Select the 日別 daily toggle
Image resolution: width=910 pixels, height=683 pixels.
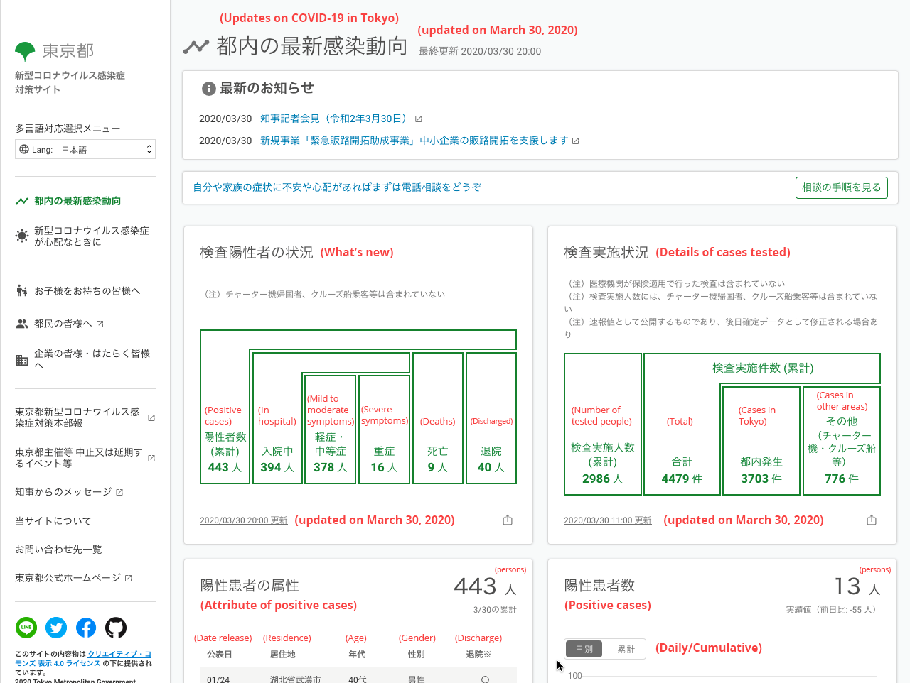click(x=584, y=649)
